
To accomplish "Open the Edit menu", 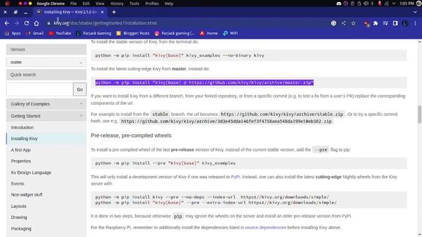I will tap(86, 3).
